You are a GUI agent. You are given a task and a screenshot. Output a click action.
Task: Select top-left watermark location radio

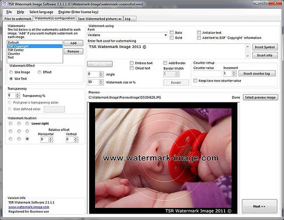[x=11, y=123]
